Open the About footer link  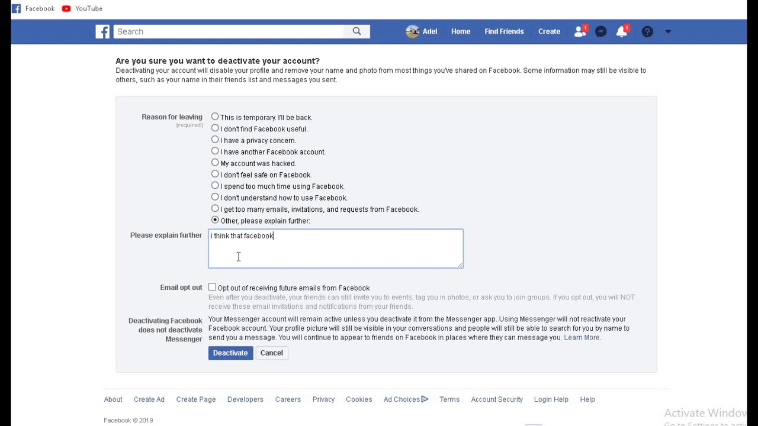tap(113, 399)
